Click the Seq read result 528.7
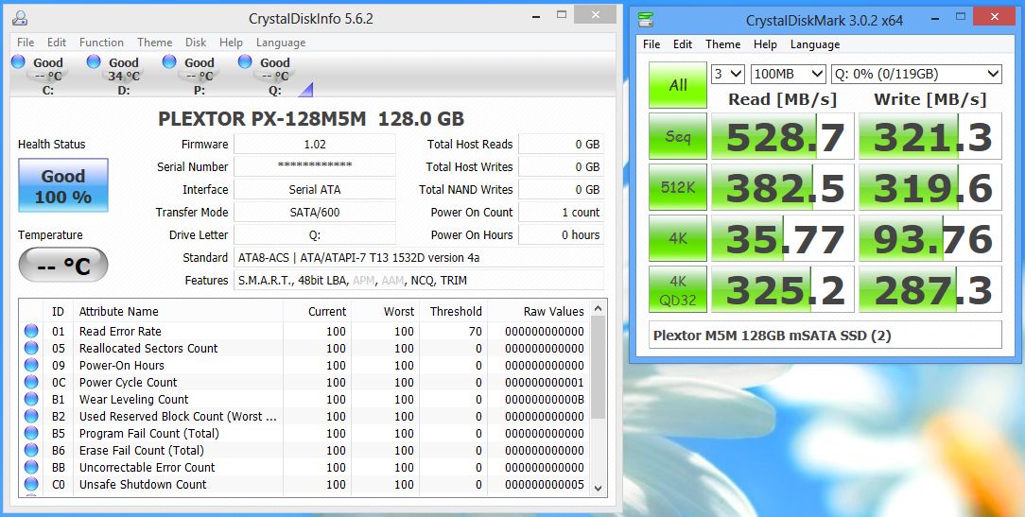 click(783, 136)
